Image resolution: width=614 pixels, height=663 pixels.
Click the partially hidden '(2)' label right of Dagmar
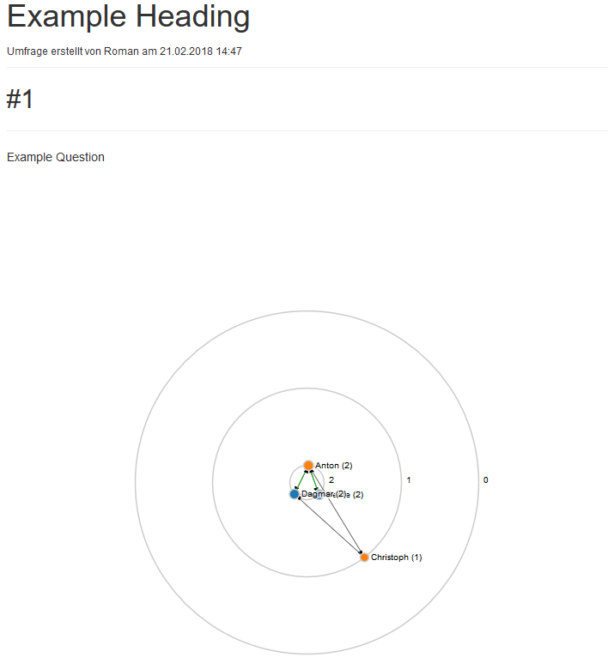(358, 494)
